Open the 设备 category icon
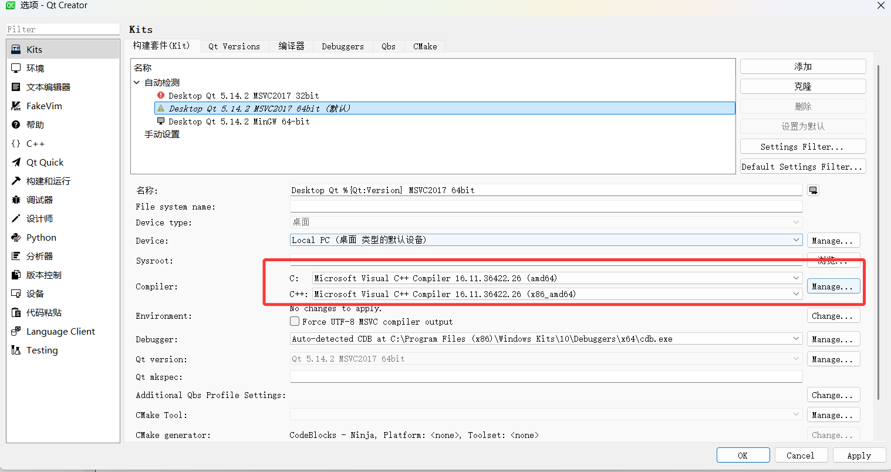891x472 pixels. [16, 294]
